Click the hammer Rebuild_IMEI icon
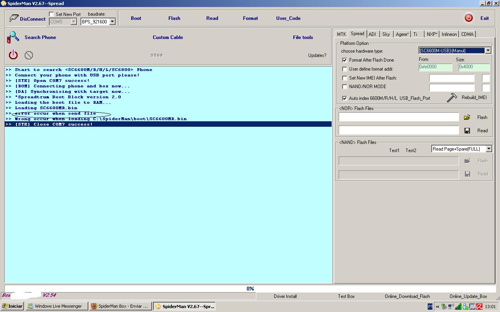Viewport: 500px width, 312px height. pyautogui.click(x=452, y=97)
